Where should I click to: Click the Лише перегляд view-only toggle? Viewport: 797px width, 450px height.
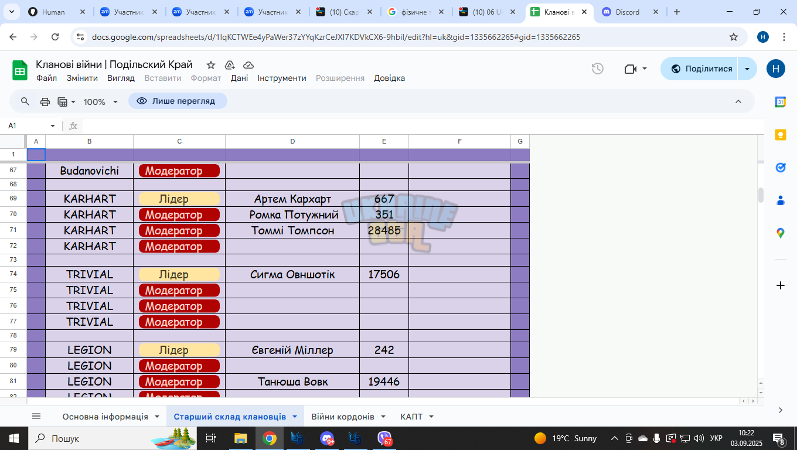(178, 101)
